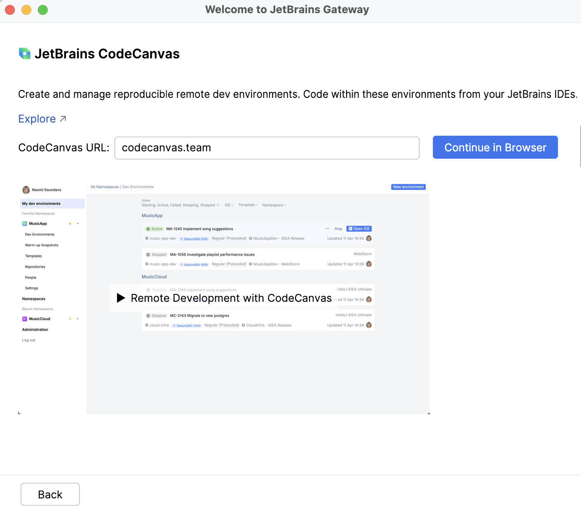The image size is (581, 514).
Task: Click the 'CodeCanvas URL:' label
Action: click(x=64, y=148)
